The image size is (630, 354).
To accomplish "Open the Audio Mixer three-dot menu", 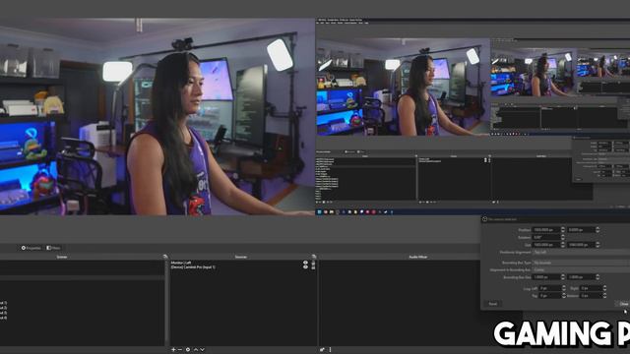I will [x=331, y=350].
